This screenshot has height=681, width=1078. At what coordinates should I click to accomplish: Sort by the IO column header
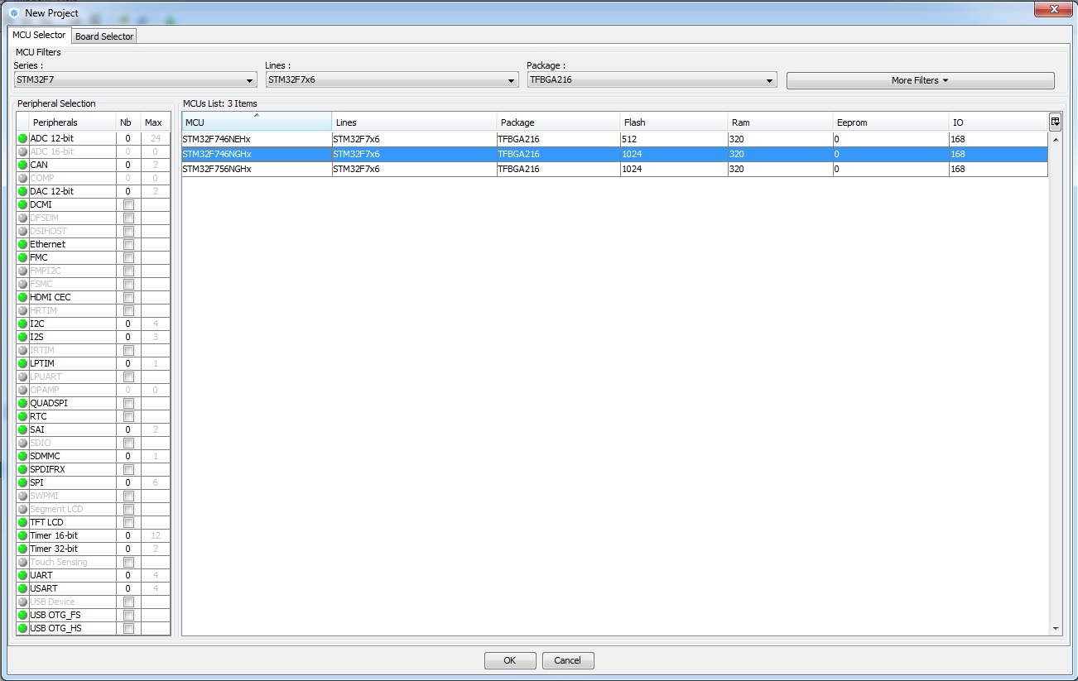[x=999, y=122]
